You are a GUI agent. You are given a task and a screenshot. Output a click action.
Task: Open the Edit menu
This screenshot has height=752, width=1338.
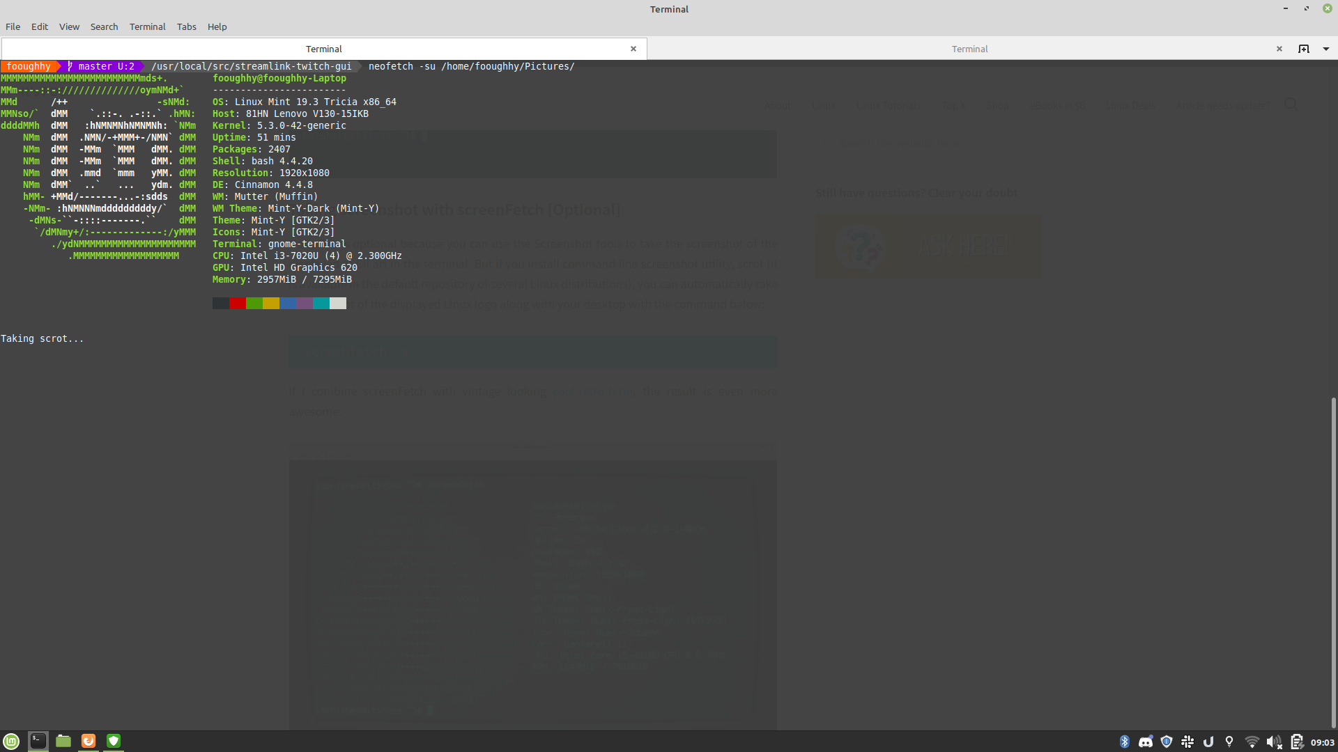pyautogui.click(x=40, y=26)
